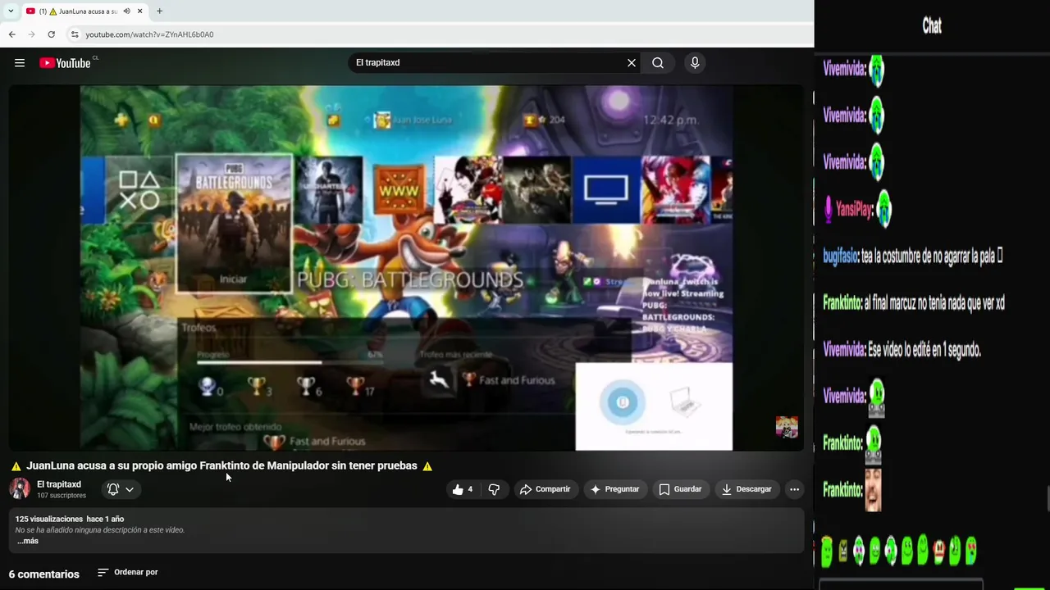This screenshot has width=1050, height=590.
Task: Open the tab search dropdown arrow
Action: (x=10, y=11)
